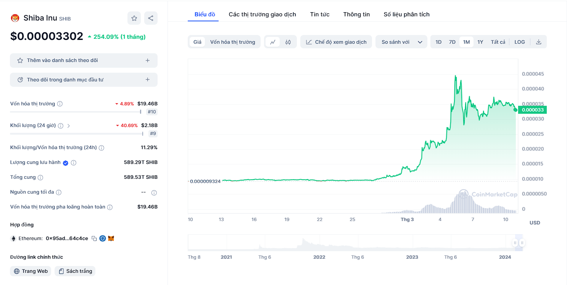
Task: Switch to line chart view
Action: coord(273,42)
